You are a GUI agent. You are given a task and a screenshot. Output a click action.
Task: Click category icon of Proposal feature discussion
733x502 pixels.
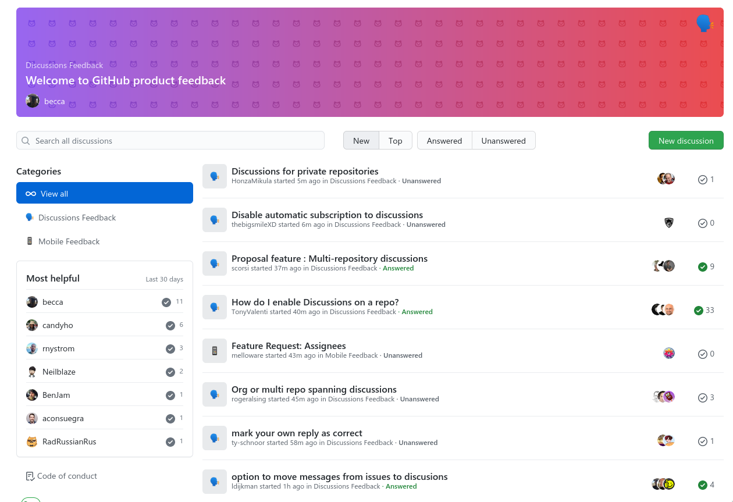[x=215, y=264]
